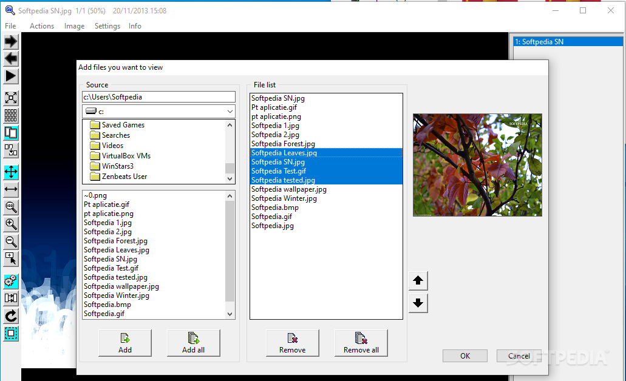
Task: Move selected file up with the up arrow
Action: point(418,280)
